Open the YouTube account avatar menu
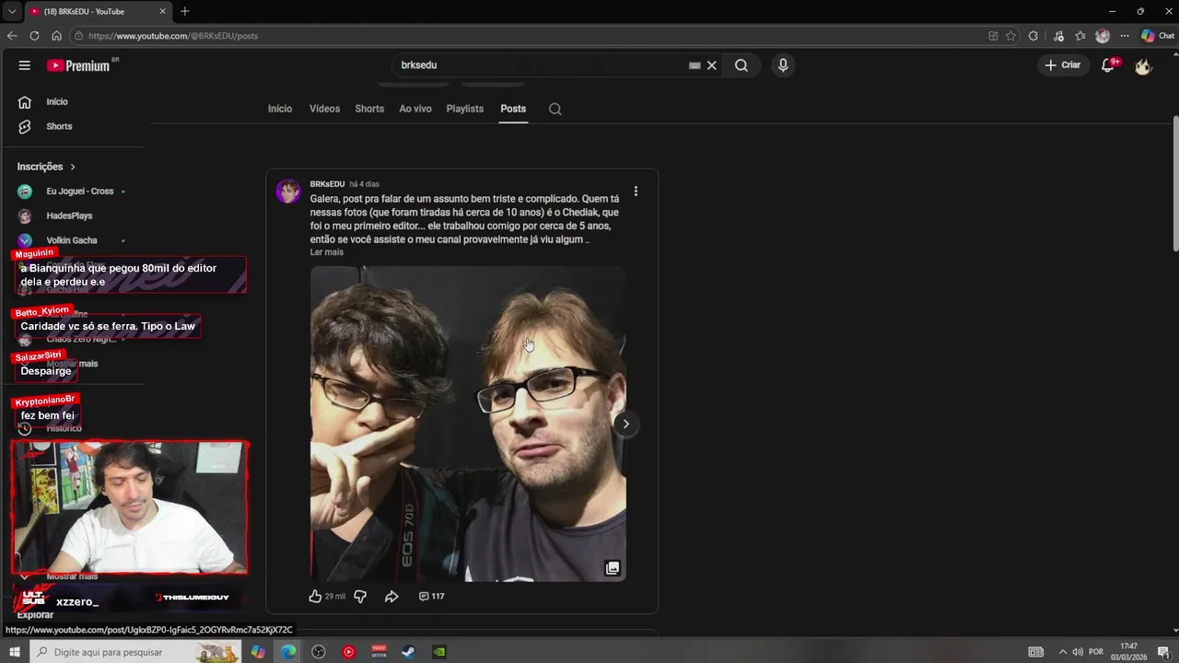 (x=1143, y=65)
